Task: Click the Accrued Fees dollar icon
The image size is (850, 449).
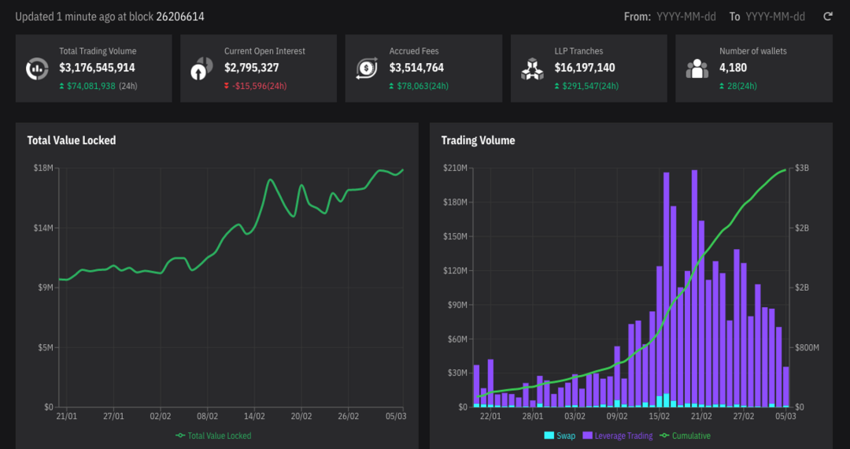Action: [366, 69]
